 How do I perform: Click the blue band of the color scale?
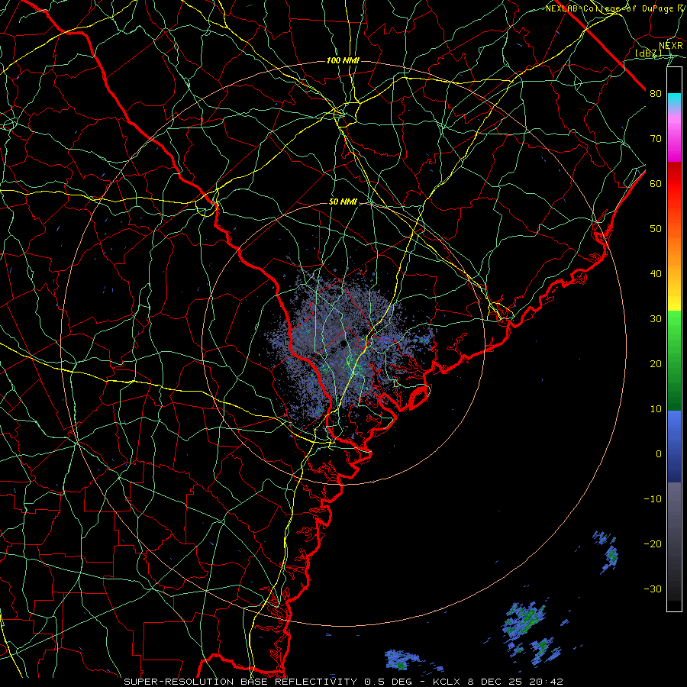[674, 447]
